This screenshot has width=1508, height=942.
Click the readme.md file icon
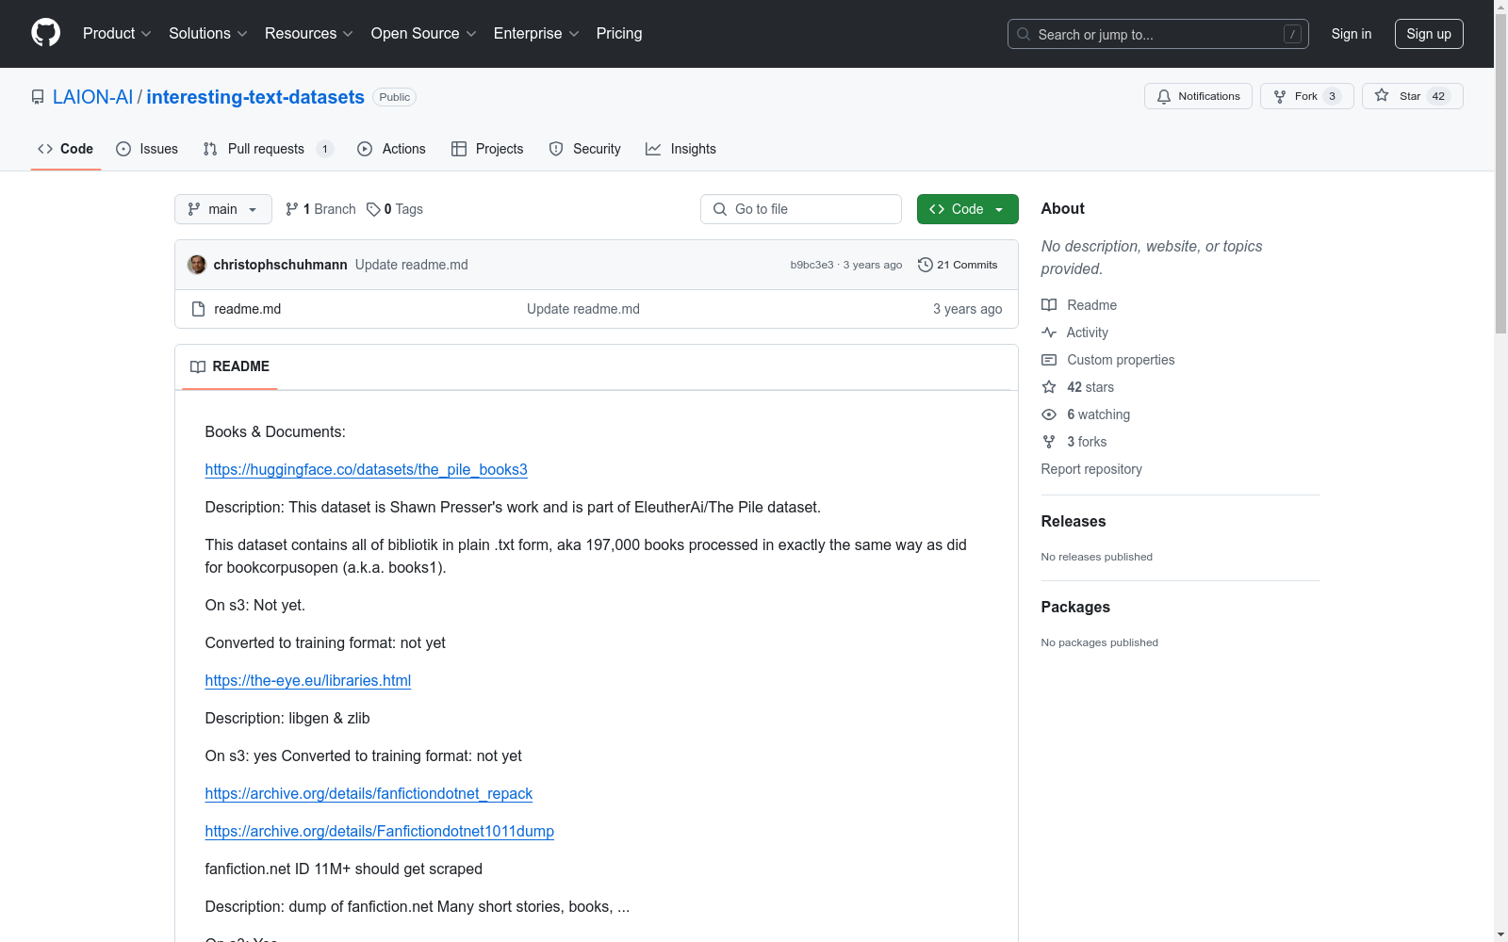[x=198, y=309]
